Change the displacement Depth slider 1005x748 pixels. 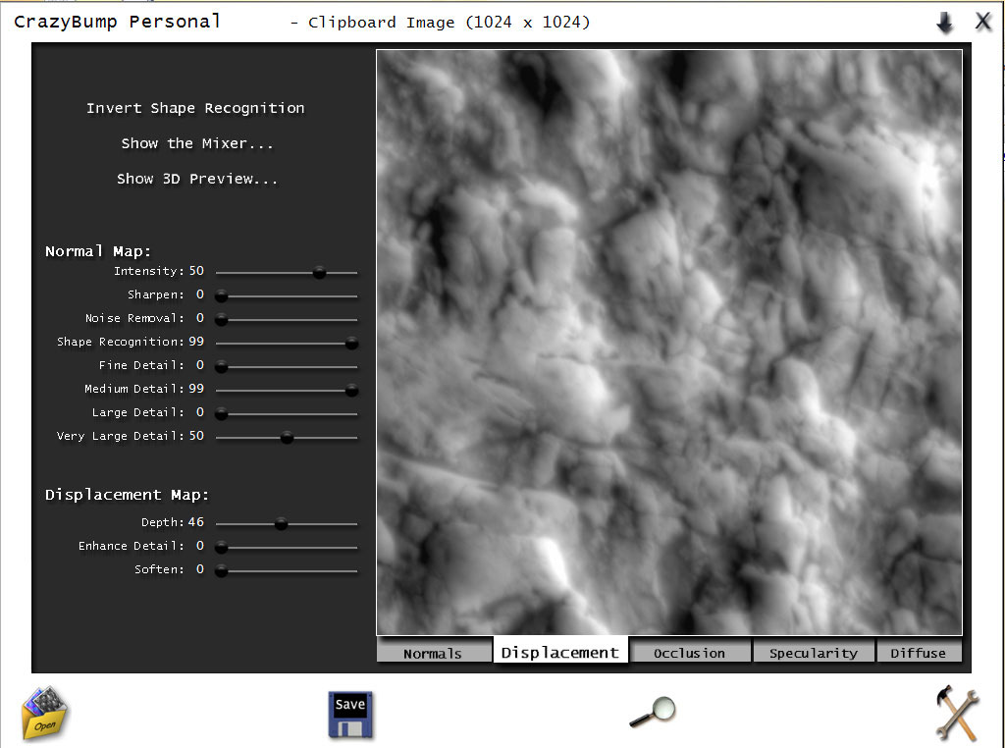coord(281,523)
